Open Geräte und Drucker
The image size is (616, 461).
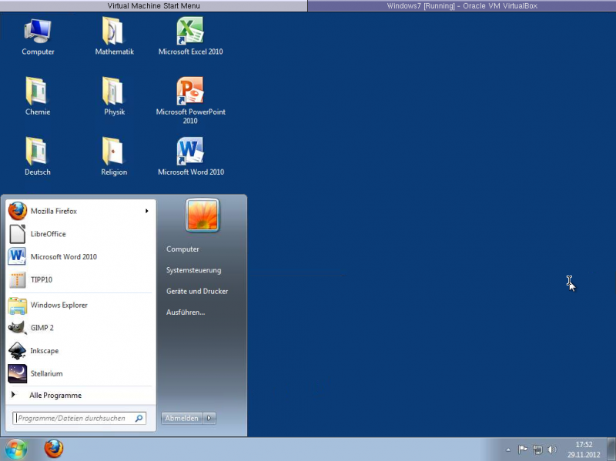197,291
